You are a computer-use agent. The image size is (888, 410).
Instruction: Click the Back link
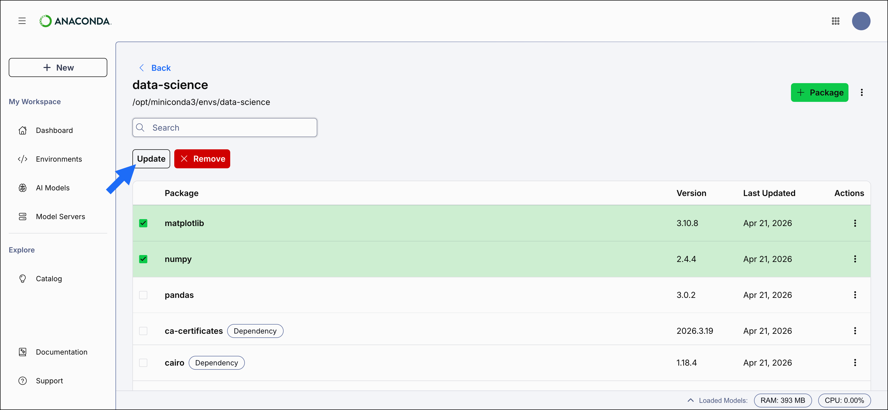click(x=161, y=68)
